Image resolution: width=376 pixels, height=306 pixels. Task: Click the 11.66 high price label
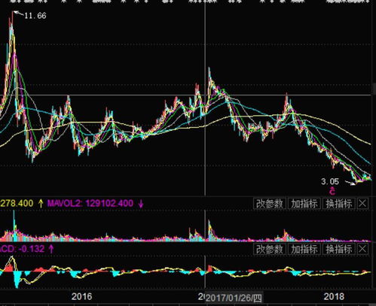click(35, 16)
